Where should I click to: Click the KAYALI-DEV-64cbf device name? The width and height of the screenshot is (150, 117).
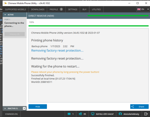105,114
